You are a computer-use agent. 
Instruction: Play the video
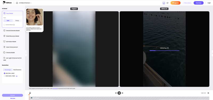point(119,93)
